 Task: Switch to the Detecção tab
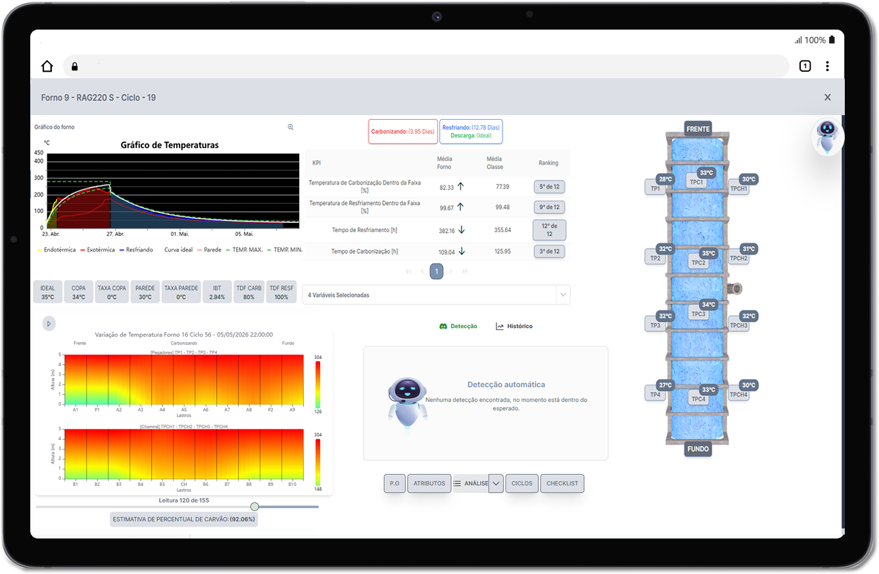458,326
